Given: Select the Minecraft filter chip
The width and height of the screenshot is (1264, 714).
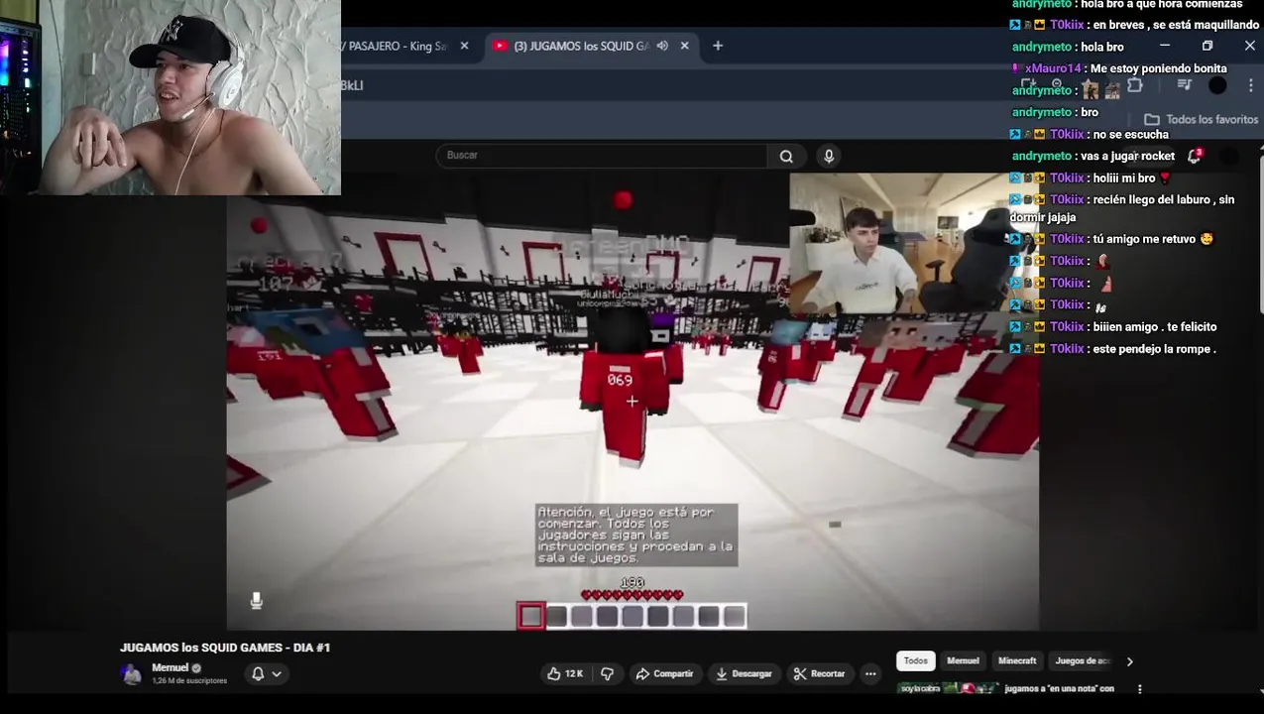Looking at the screenshot, I should pyautogui.click(x=1017, y=660).
